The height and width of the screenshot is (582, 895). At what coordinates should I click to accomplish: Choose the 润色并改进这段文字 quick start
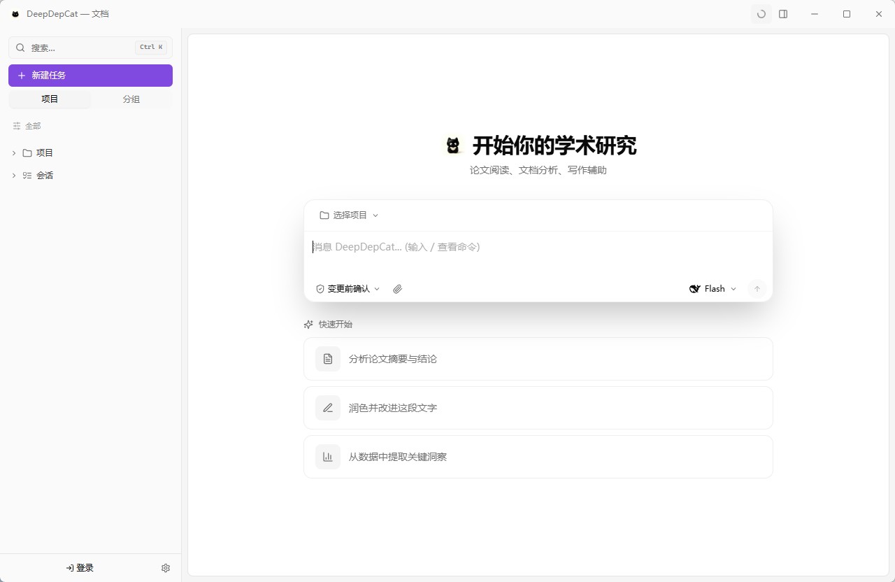(538, 408)
